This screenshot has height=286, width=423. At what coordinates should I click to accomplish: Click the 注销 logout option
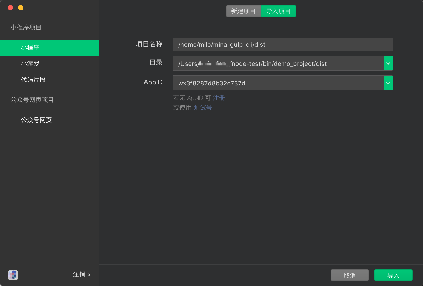click(x=79, y=275)
